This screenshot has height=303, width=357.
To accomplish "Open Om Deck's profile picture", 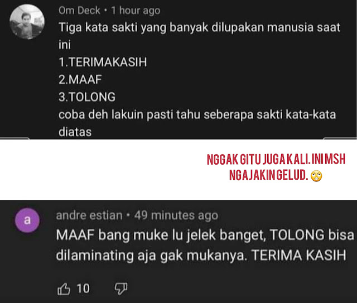I will 27,22.
